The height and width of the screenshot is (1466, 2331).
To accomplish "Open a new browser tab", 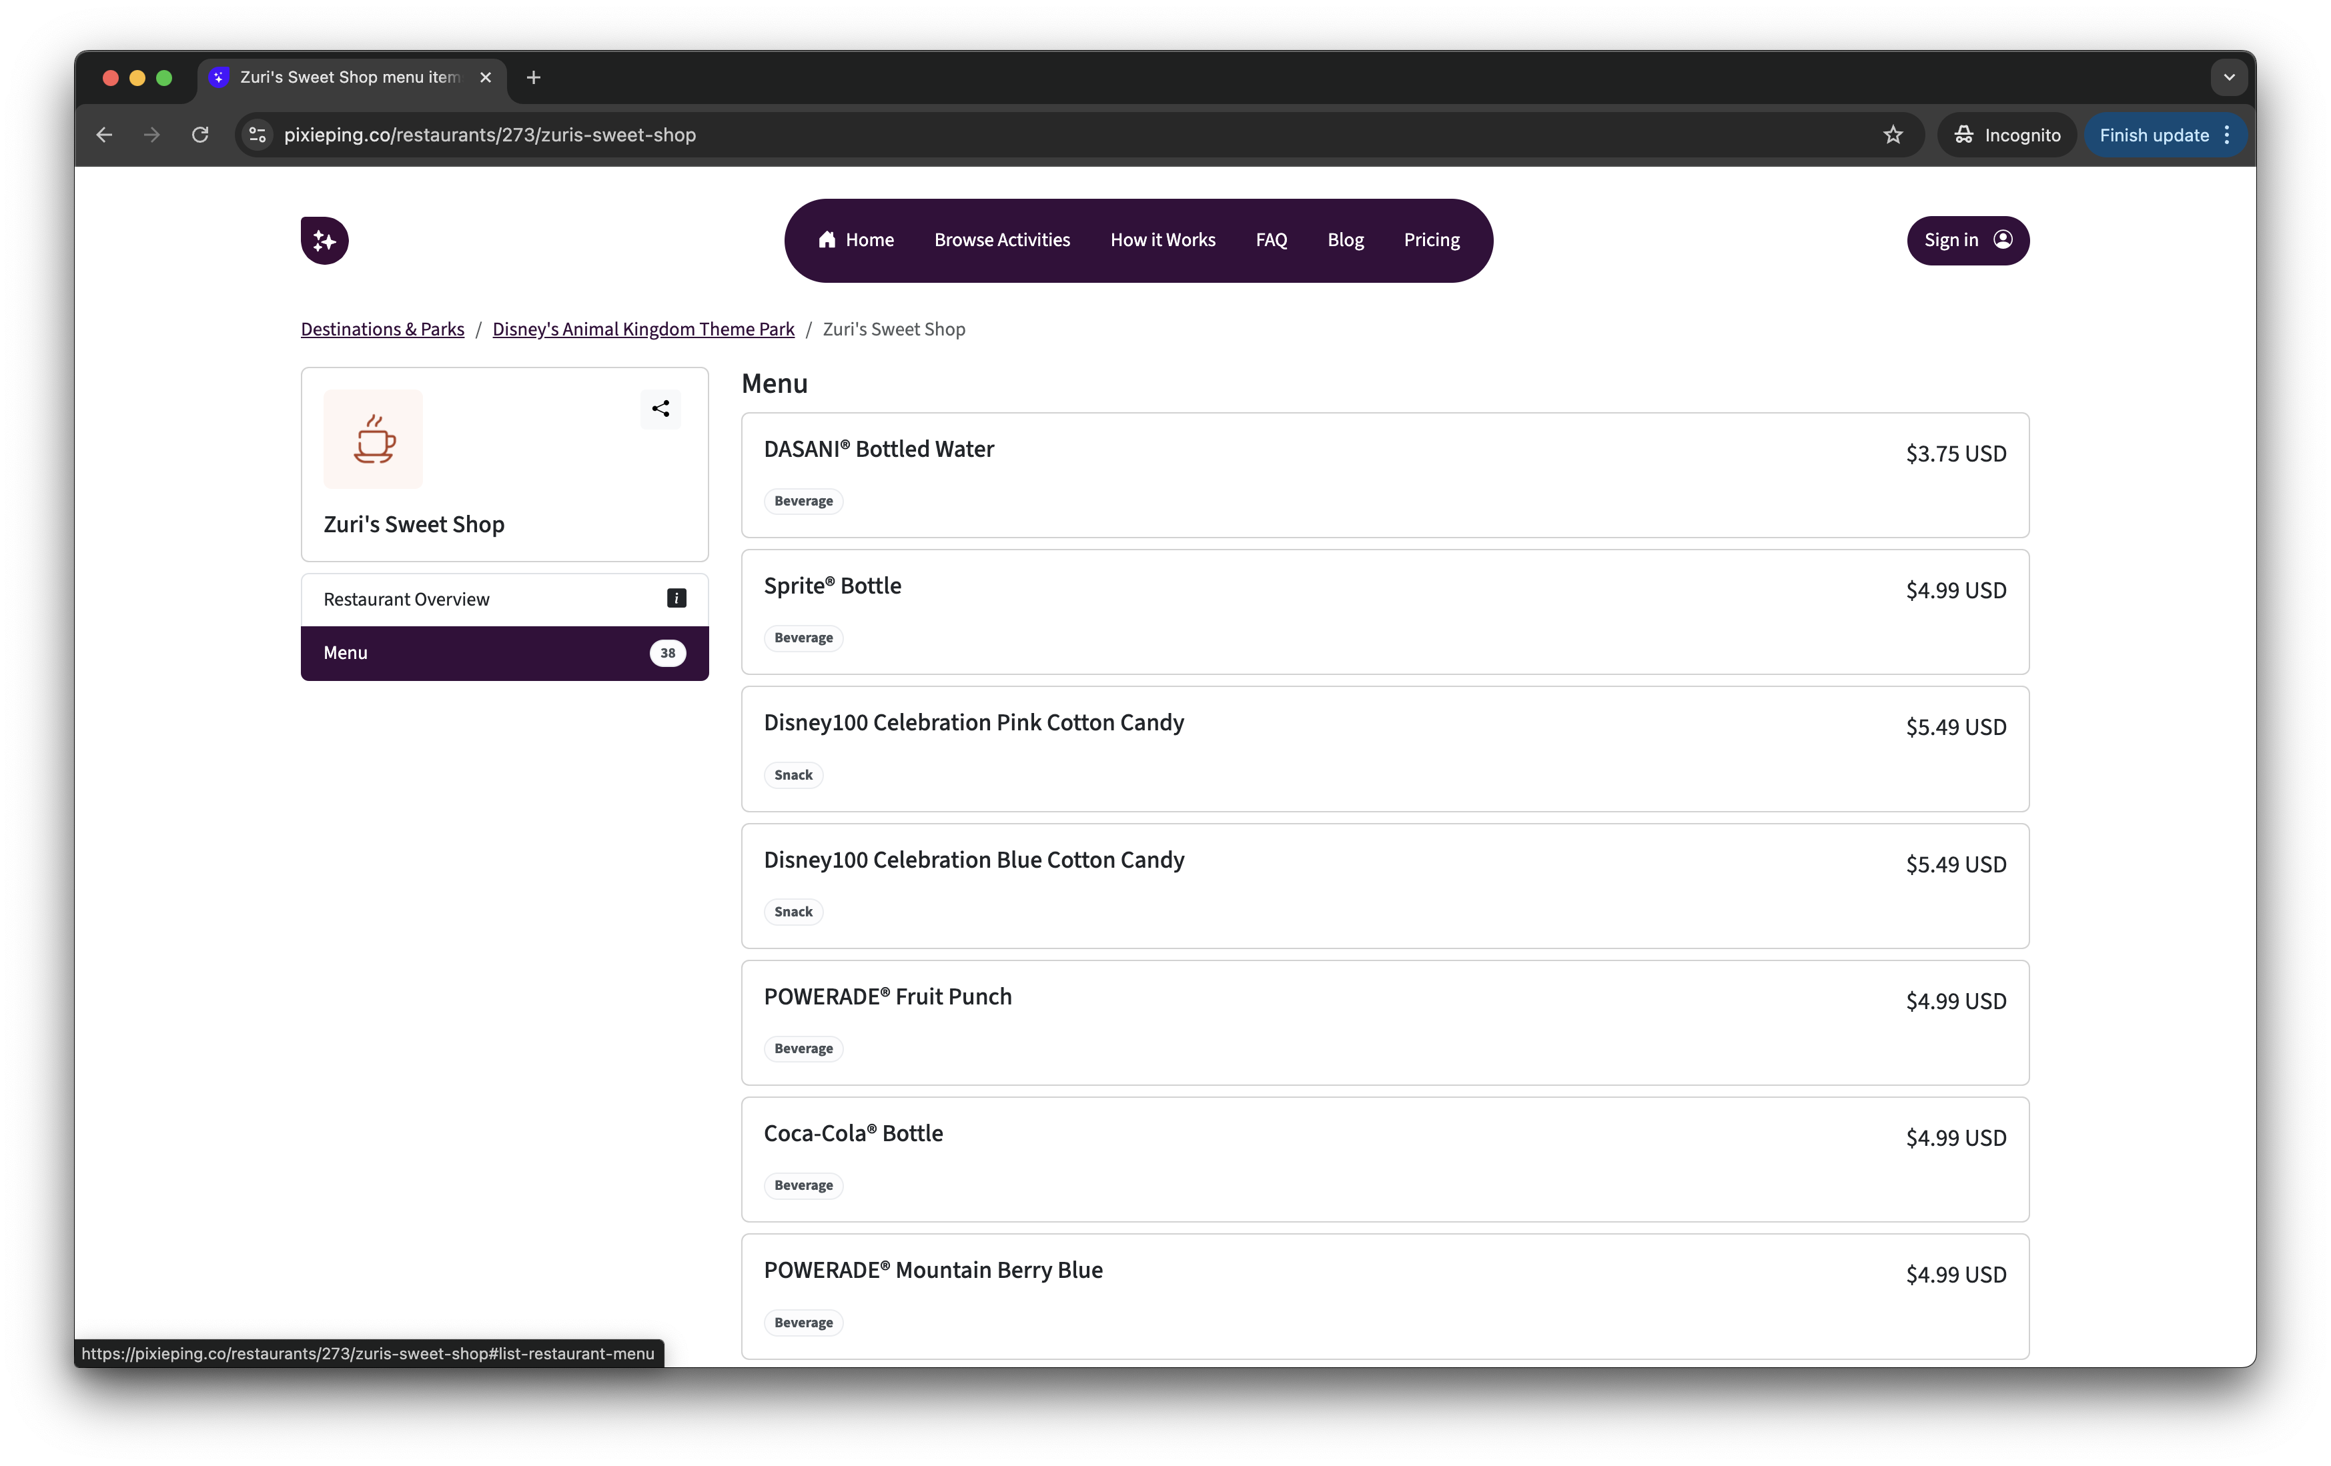I will tap(533, 77).
